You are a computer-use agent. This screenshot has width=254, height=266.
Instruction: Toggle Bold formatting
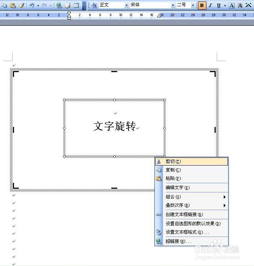coord(202,6)
